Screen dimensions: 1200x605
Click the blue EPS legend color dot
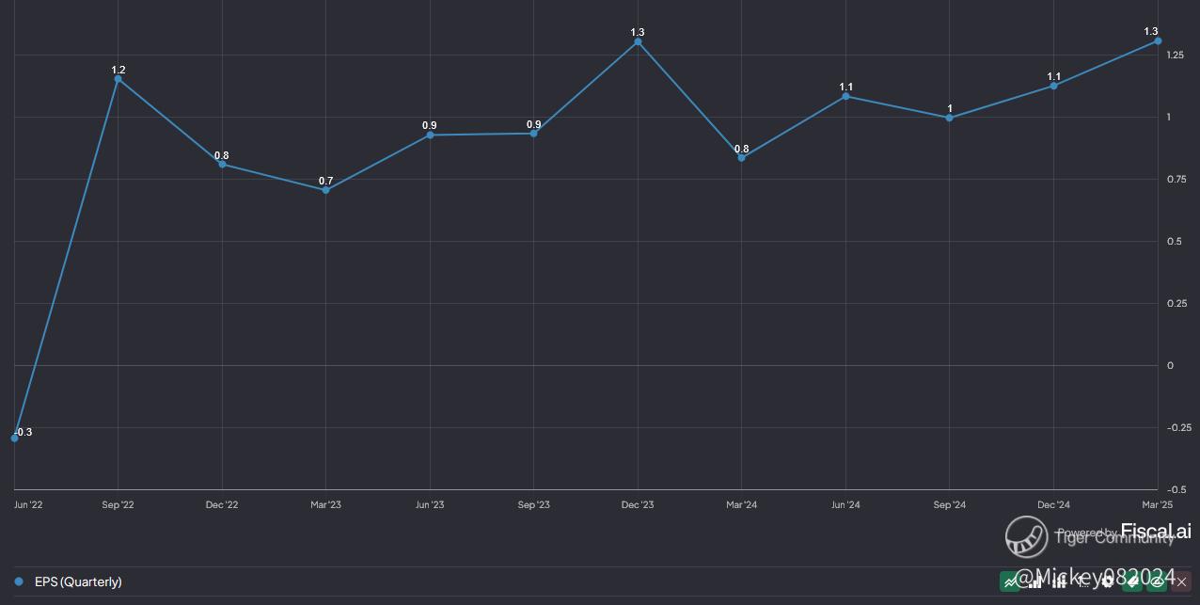point(19,581)
